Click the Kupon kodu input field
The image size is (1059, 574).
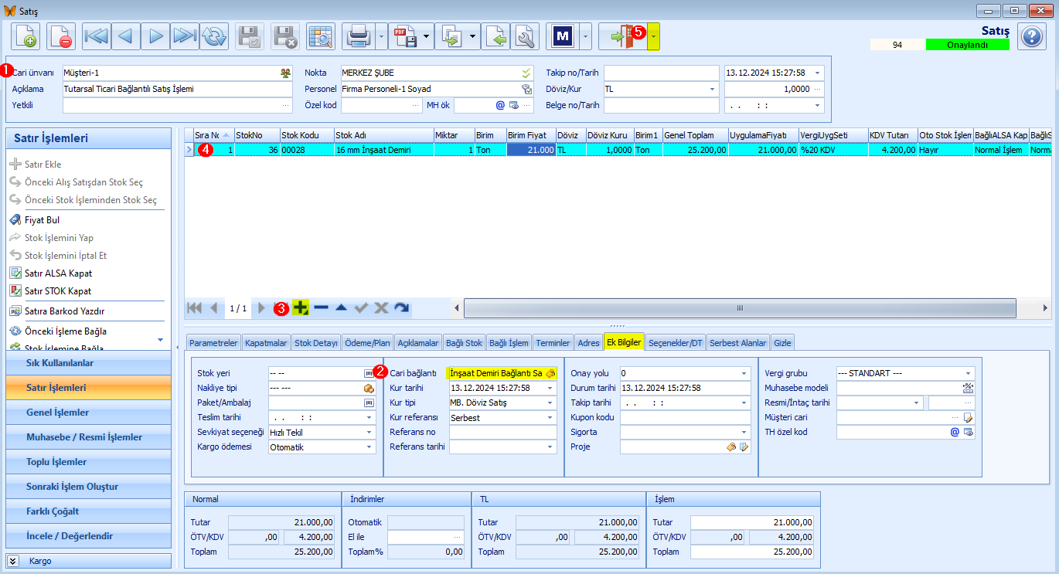[x=686, y=417]
